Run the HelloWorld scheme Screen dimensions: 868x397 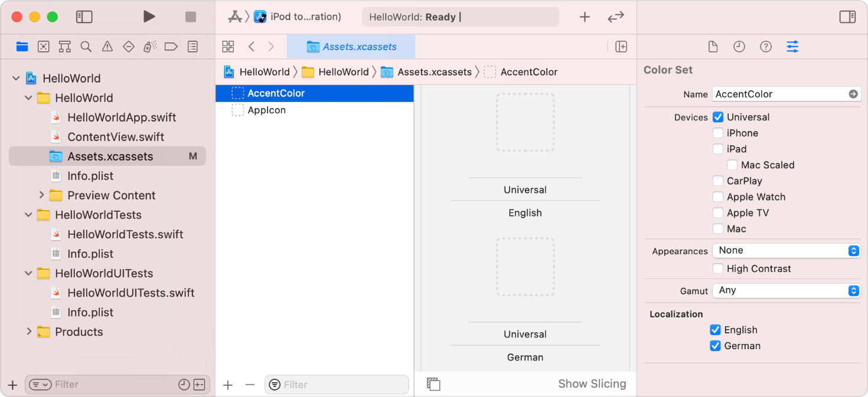coord(149,17)
